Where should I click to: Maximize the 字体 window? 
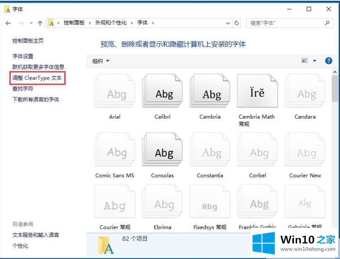(x=309, y=9)
